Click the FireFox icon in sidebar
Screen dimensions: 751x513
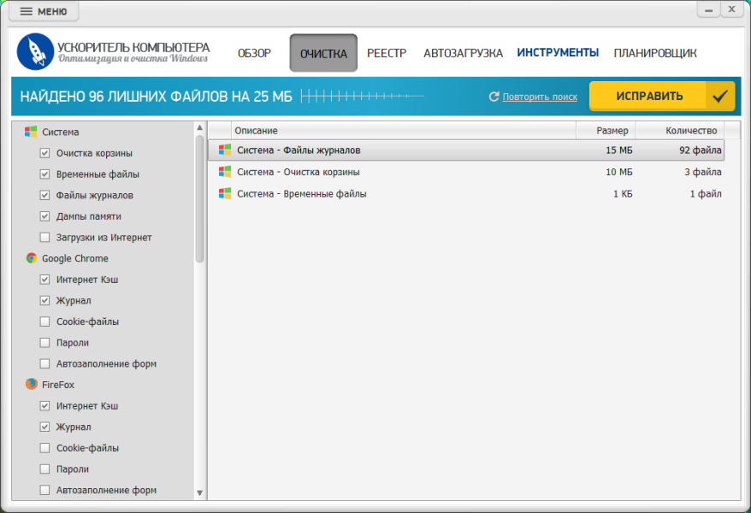pyautogui.click(x=31, y=384)
